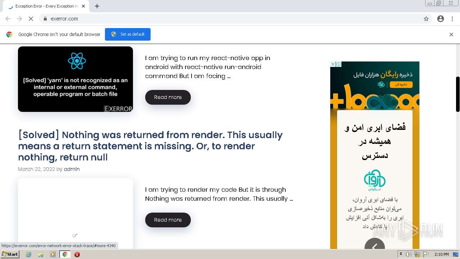Open the loading thumbnail of render article

(75, 214)
